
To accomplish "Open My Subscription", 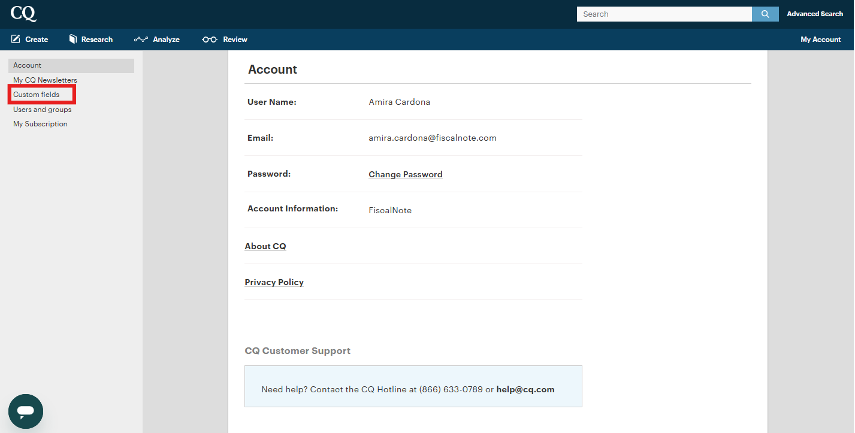I will 40,124.
